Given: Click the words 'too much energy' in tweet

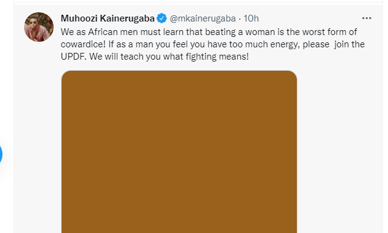Looking at the screenshot, I should coord(265,44).
